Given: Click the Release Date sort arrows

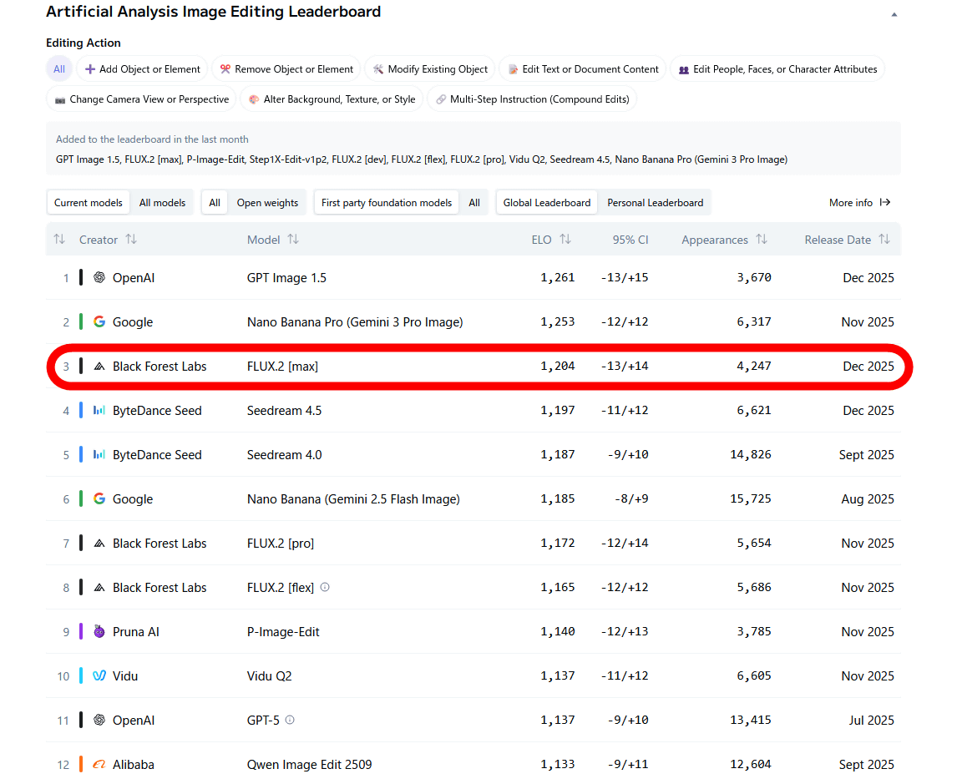Looking at the screenshot, I should pos(884,240).
